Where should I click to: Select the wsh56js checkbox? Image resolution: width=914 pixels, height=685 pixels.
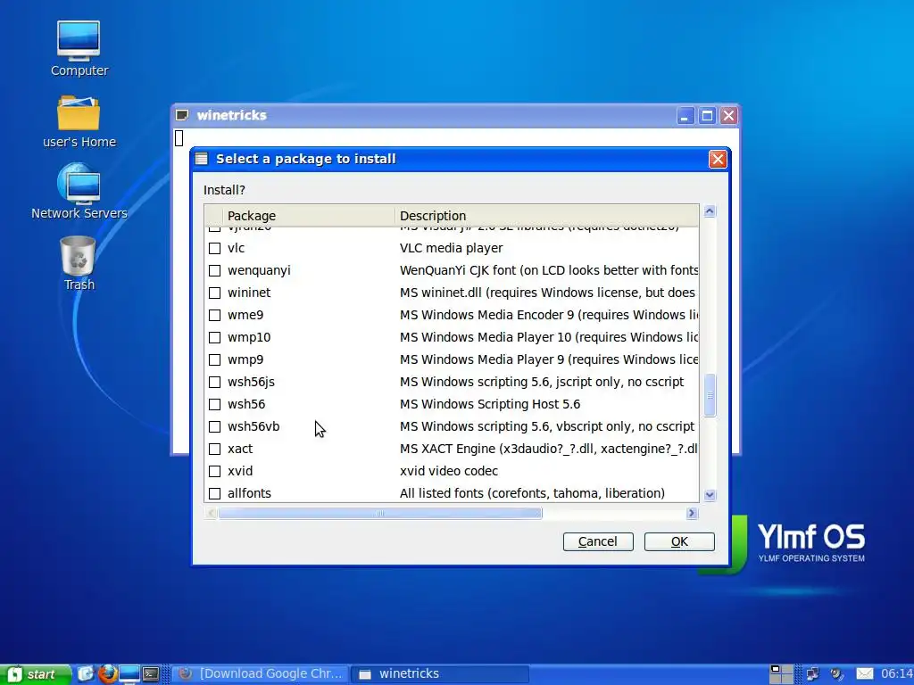pos(214,382)
